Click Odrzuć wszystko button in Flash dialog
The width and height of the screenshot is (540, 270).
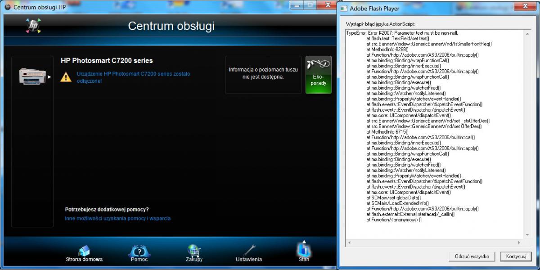[x=472, y=256]
